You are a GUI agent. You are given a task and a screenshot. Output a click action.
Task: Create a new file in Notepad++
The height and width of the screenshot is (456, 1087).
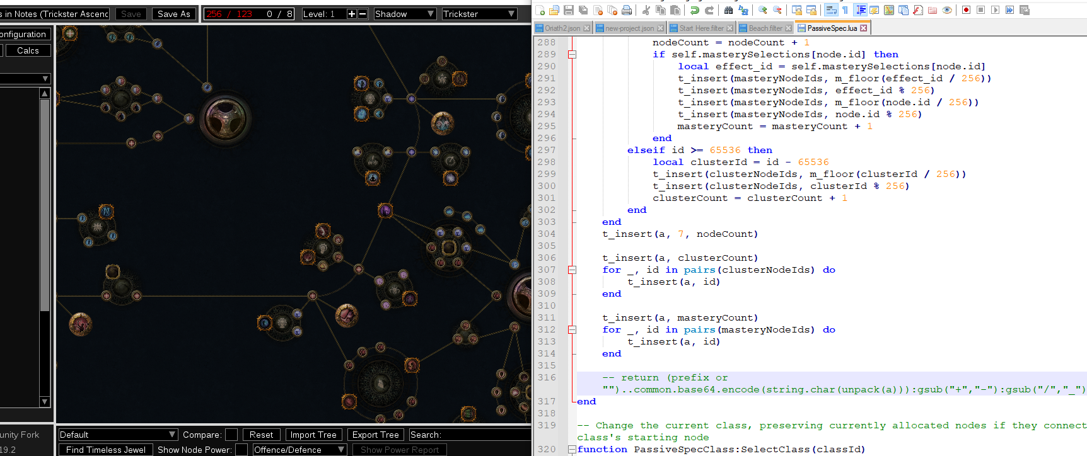pos(540,10)
